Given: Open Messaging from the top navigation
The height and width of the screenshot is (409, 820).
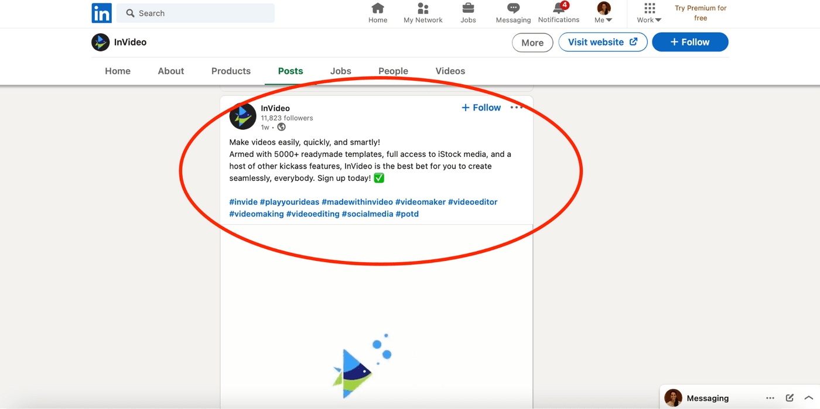Looking at the screenshot, I should coord(513,12).
